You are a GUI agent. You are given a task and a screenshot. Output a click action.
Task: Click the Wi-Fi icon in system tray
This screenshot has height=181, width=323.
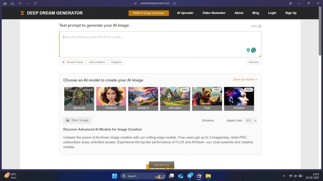pos(291,176)
